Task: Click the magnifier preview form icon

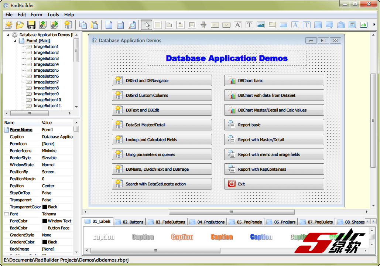Action: point(132,25)
